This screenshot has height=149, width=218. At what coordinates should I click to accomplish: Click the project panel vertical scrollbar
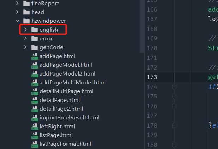pos(142,26)
